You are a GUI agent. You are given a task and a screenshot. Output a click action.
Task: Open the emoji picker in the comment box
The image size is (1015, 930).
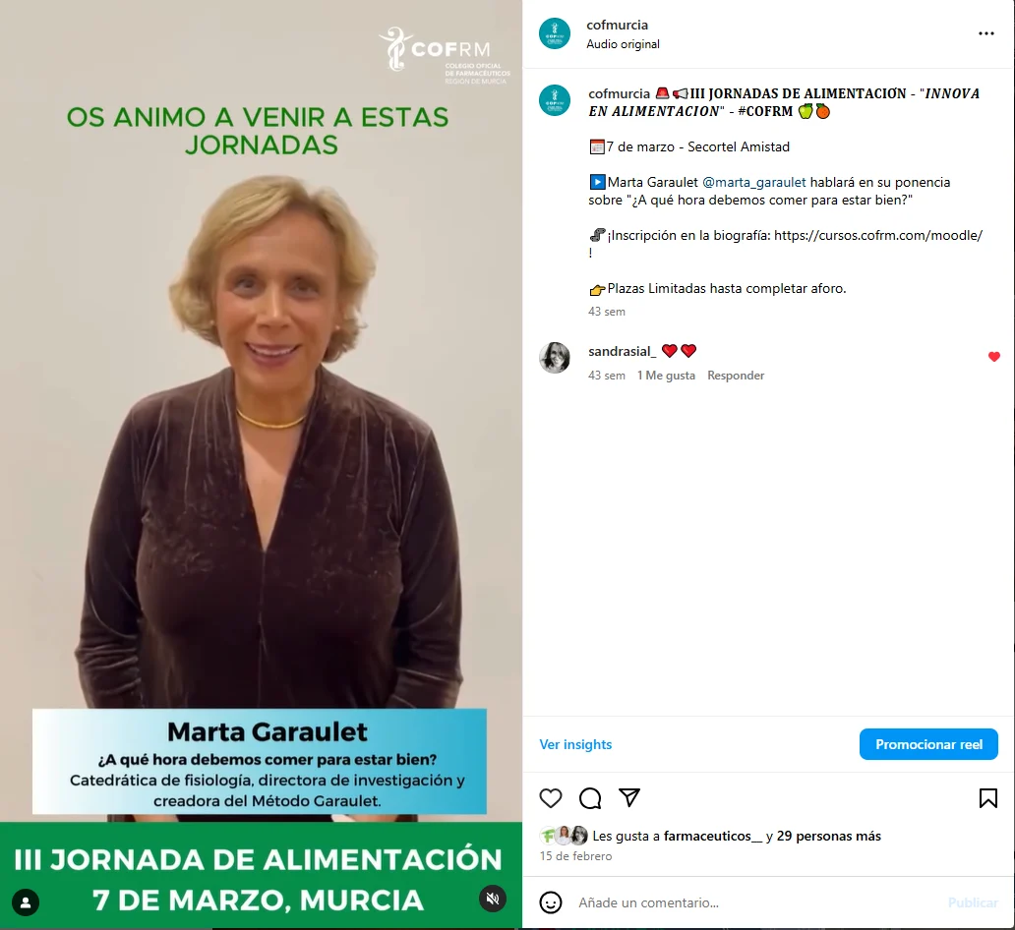pyautogui.click(x=550, y=902)
